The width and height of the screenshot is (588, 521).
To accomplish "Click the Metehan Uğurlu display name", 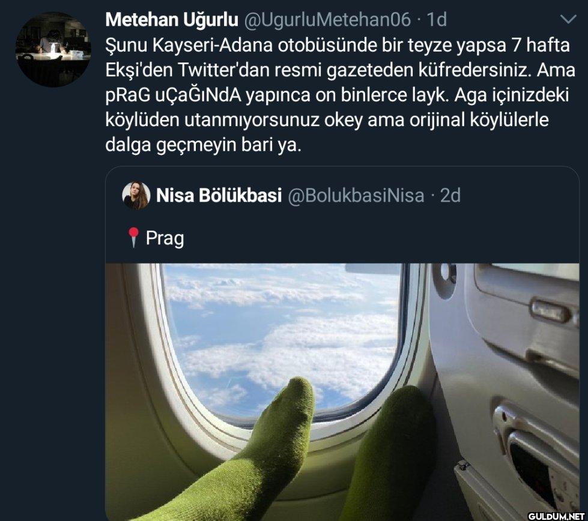I will tap(172, 19).
